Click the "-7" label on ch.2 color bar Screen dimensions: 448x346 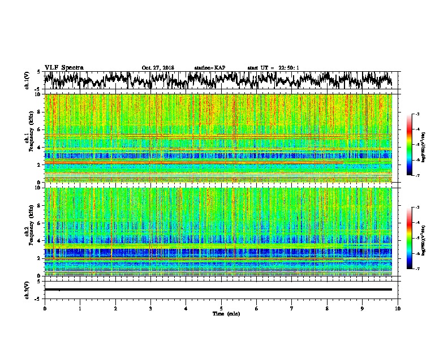[417, 269]
